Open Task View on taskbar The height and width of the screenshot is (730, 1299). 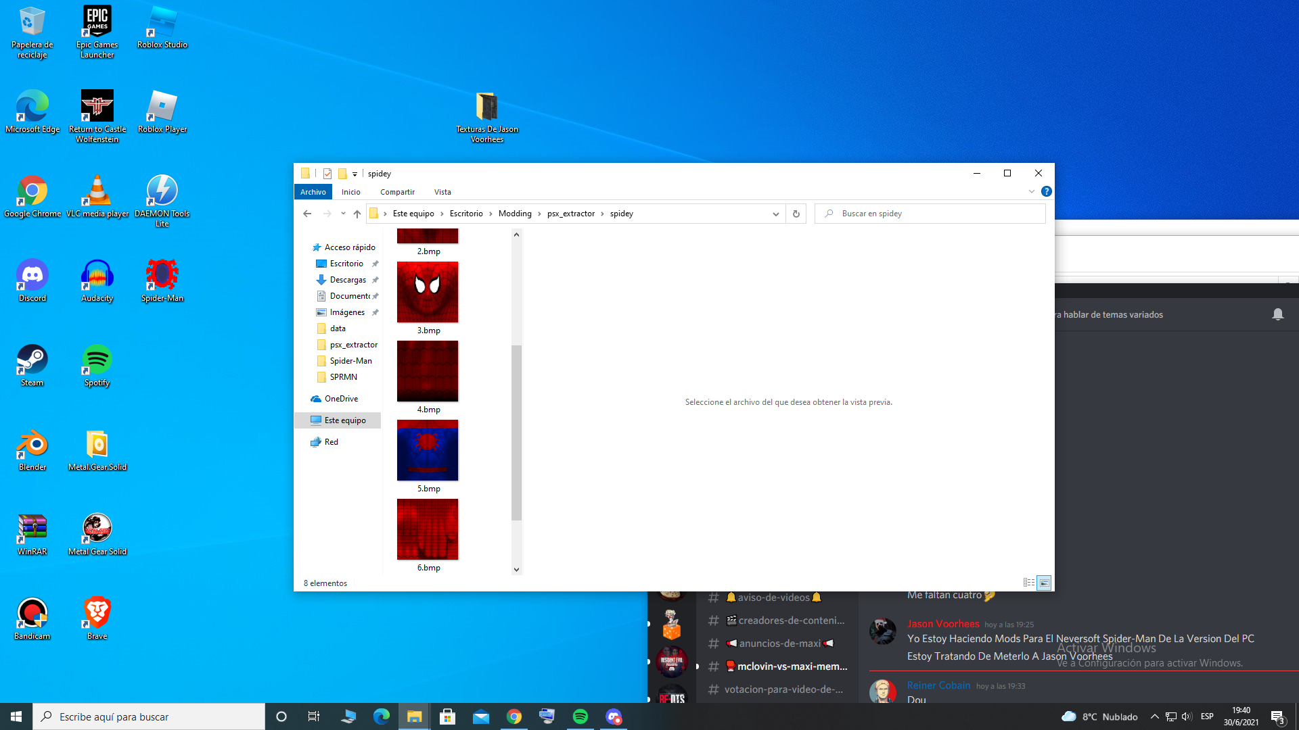313,716
